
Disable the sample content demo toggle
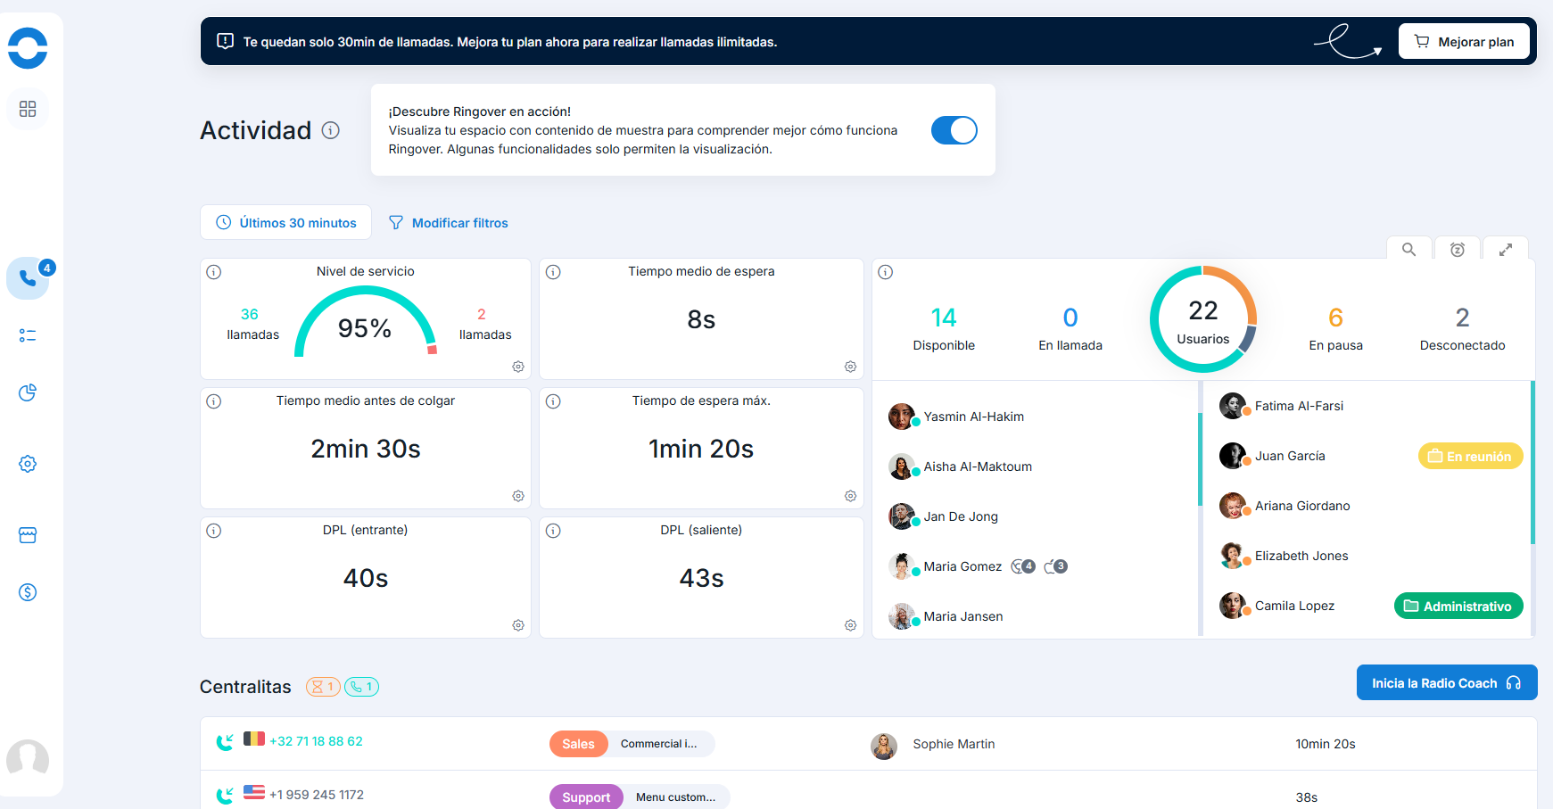pyautogui.click(x=954, y=130)
